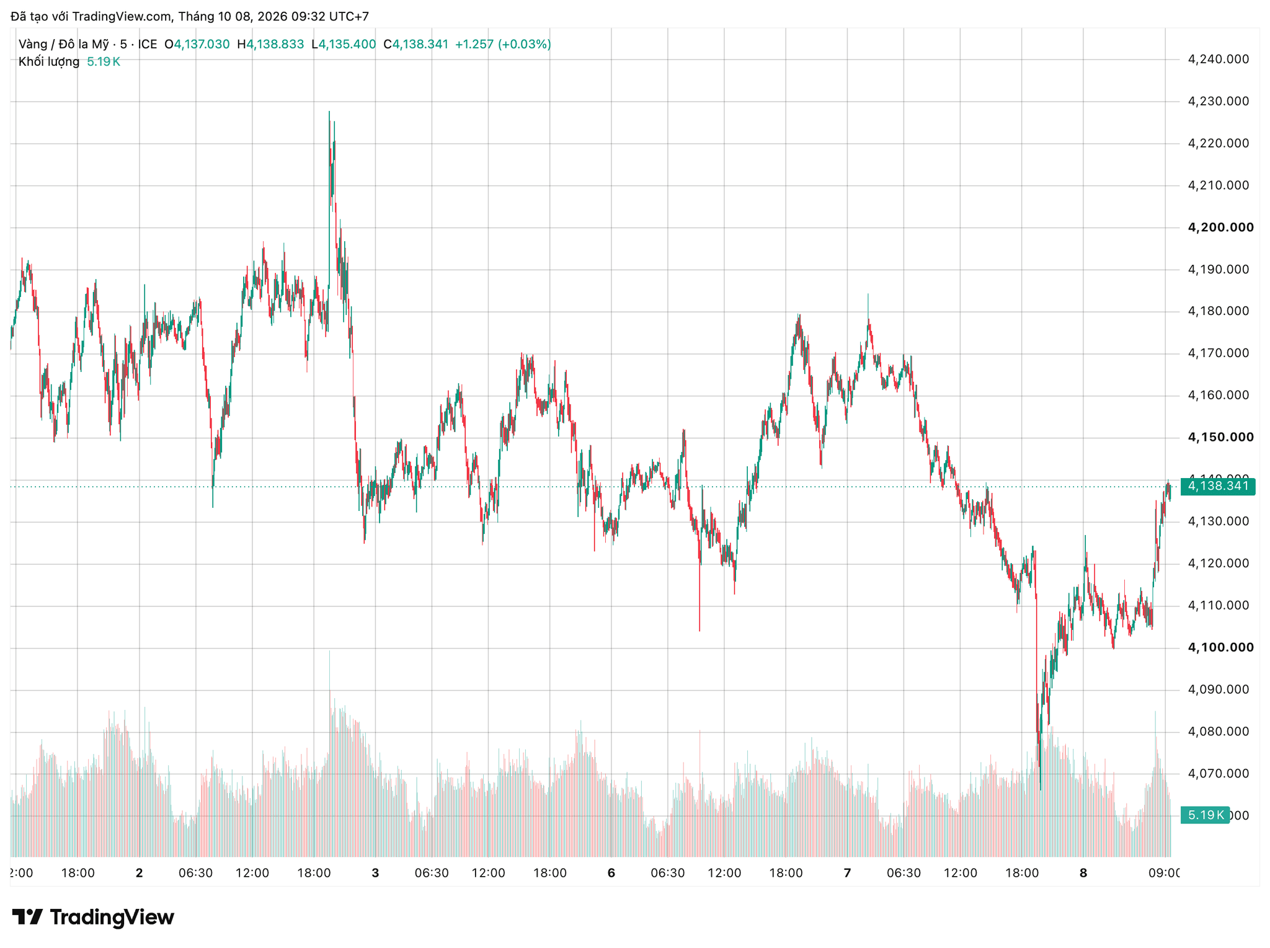Click the date label 2 on time axis
The height and width of the screenshot is (948, 1270).
tap(139, 873)
